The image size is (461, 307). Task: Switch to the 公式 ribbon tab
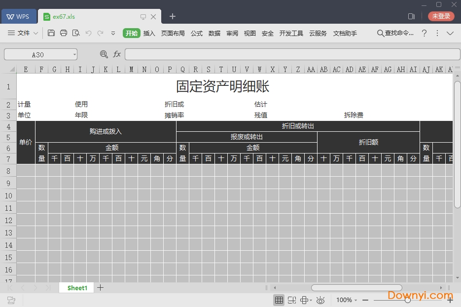(197, 33)
